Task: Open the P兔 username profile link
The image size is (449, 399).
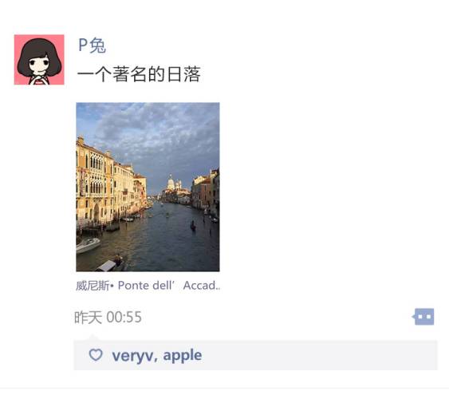Action: point(93,45)
